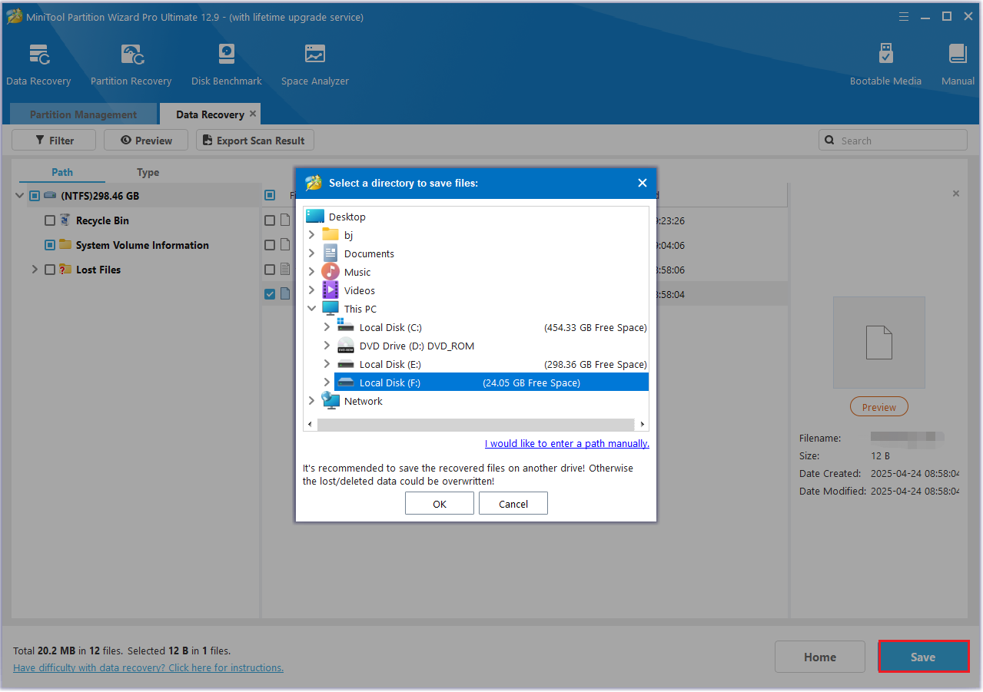The image size is (983, 692).
Task: Select the Data Recovery tab
Action: click(210, 114)
